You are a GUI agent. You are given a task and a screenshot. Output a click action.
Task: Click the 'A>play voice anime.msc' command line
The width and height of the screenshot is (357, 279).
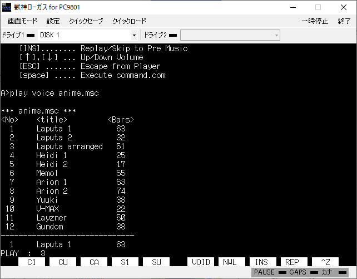[x=49, y=93]
